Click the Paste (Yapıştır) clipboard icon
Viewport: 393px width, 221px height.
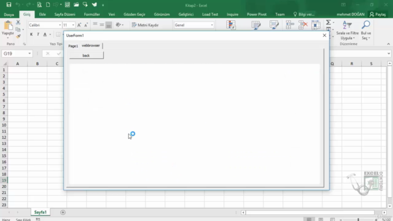(8, 26)
